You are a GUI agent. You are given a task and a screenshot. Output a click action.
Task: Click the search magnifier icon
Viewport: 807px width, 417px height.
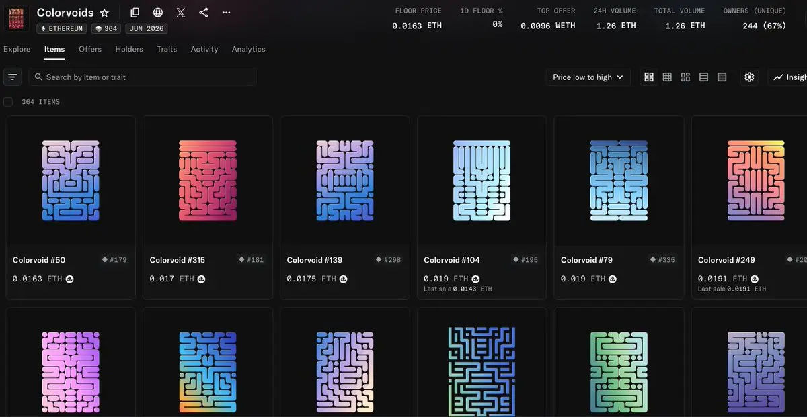38,77
